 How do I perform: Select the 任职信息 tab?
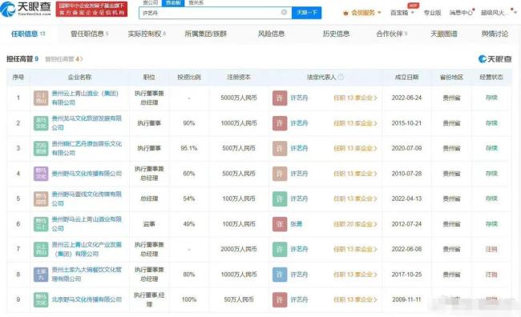tap(28, 34)
